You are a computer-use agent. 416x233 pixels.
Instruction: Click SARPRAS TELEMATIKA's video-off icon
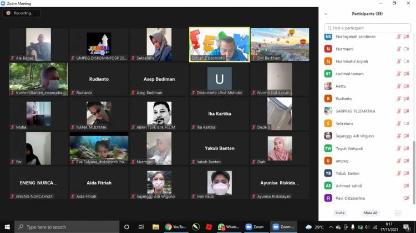click(406, 111)
